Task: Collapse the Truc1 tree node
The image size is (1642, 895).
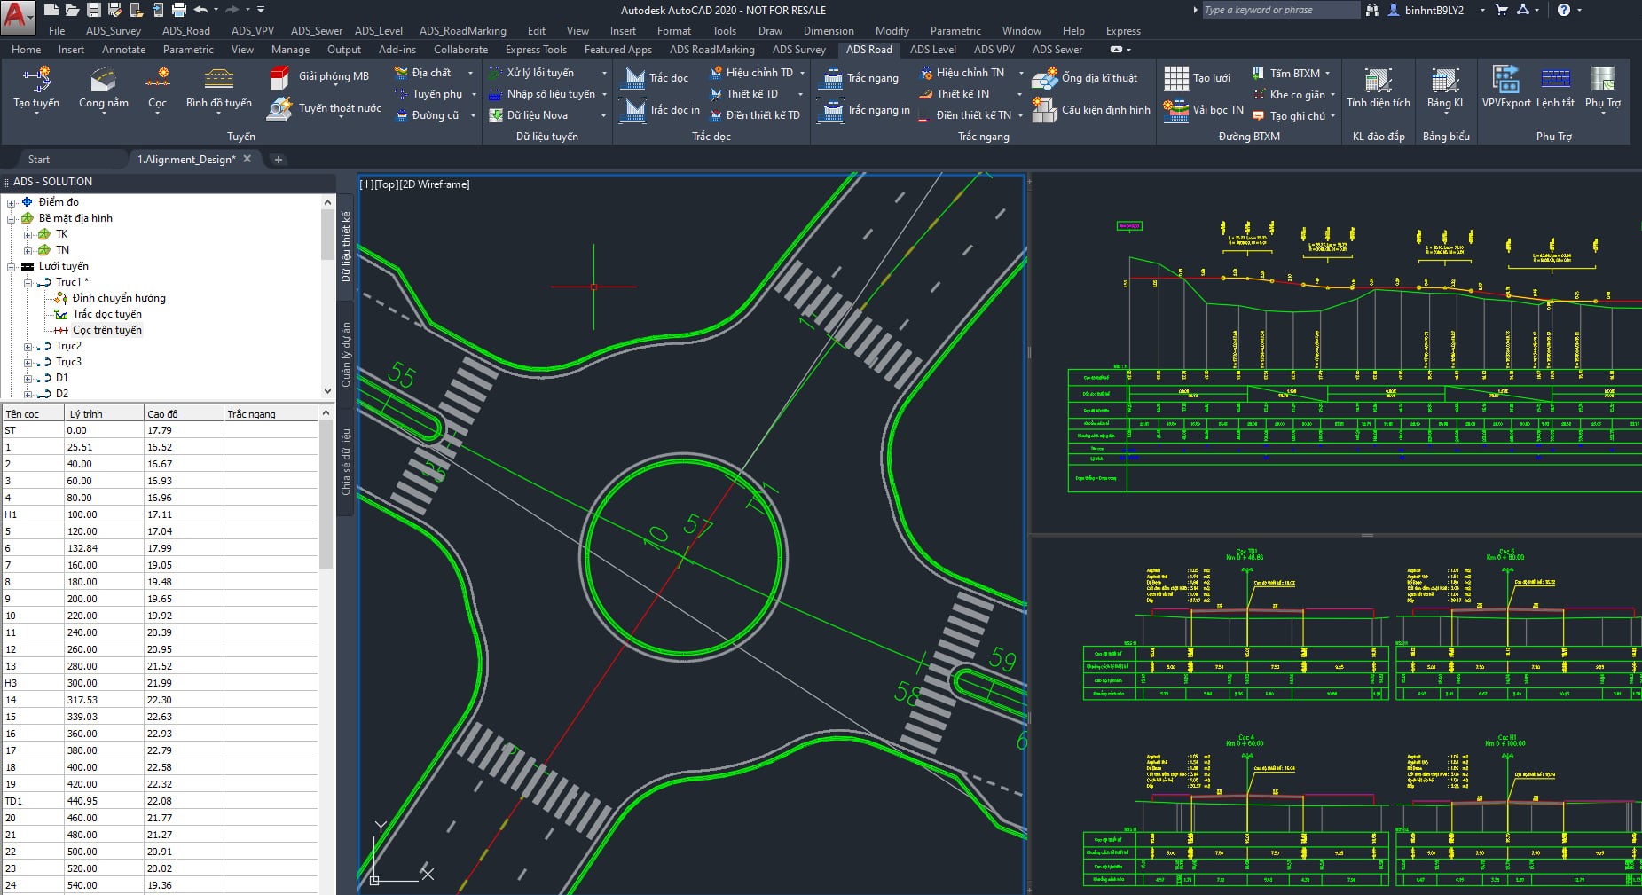Action: click(x=28, y=283)
